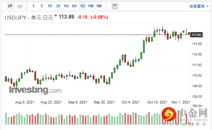Click the 113.90 current price label
Screen dimensions: 212x130
tap(196, 35)
